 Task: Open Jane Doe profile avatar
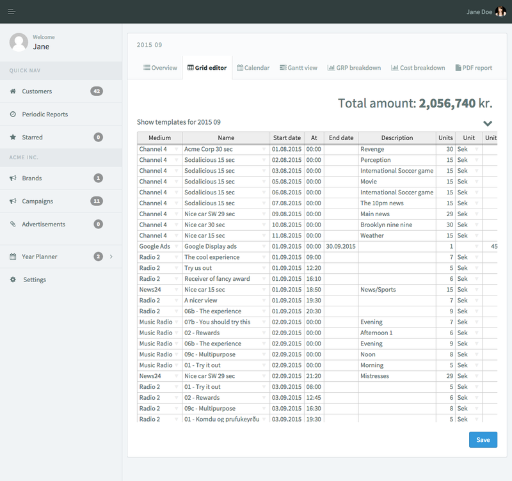[500, 12]
